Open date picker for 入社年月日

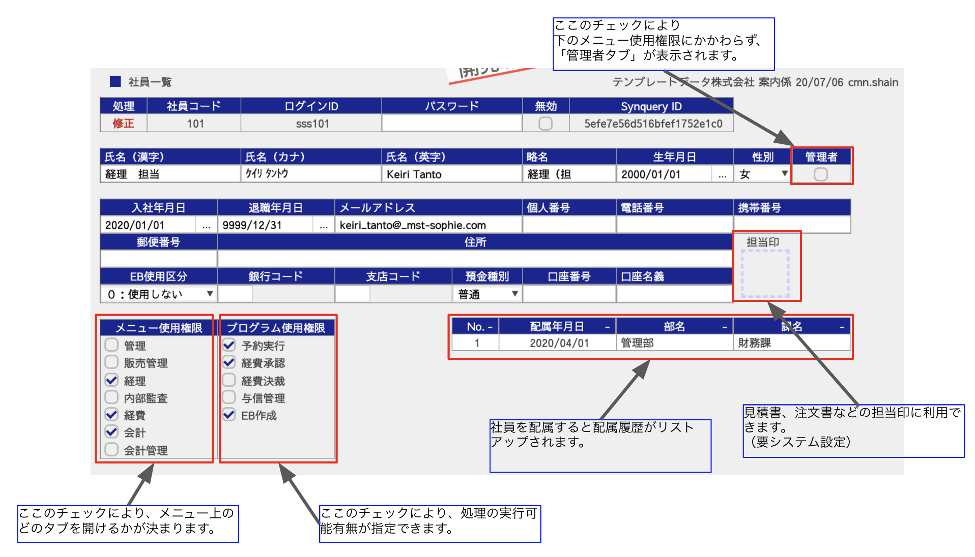(206, 225)
